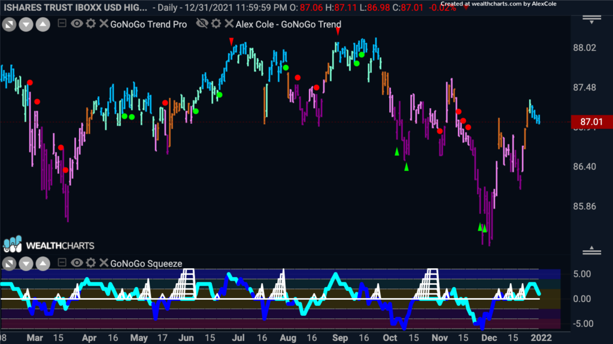
Task: Click the ISHARES TRUST IBOXX USD HIG... title
Action: tap(75, 7)
